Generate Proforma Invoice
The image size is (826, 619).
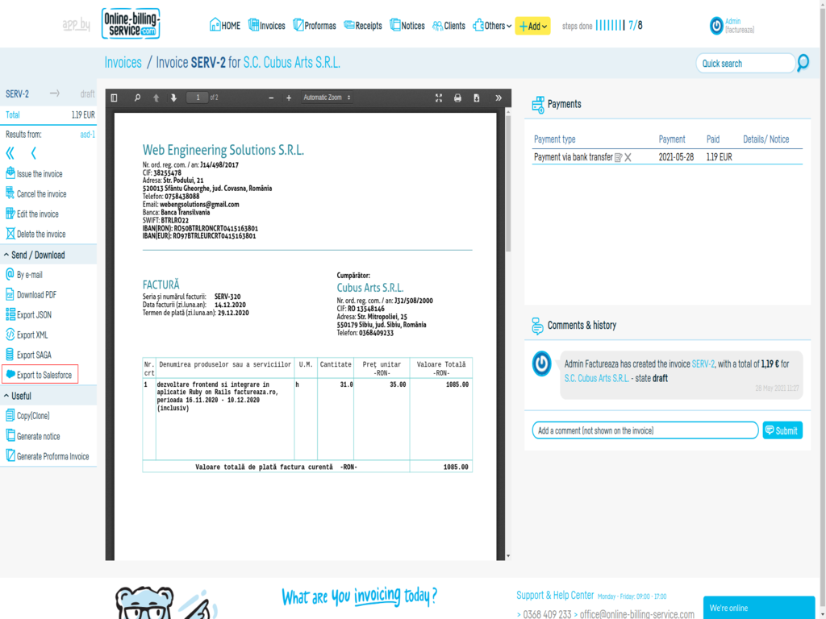[x=47, y=456]
